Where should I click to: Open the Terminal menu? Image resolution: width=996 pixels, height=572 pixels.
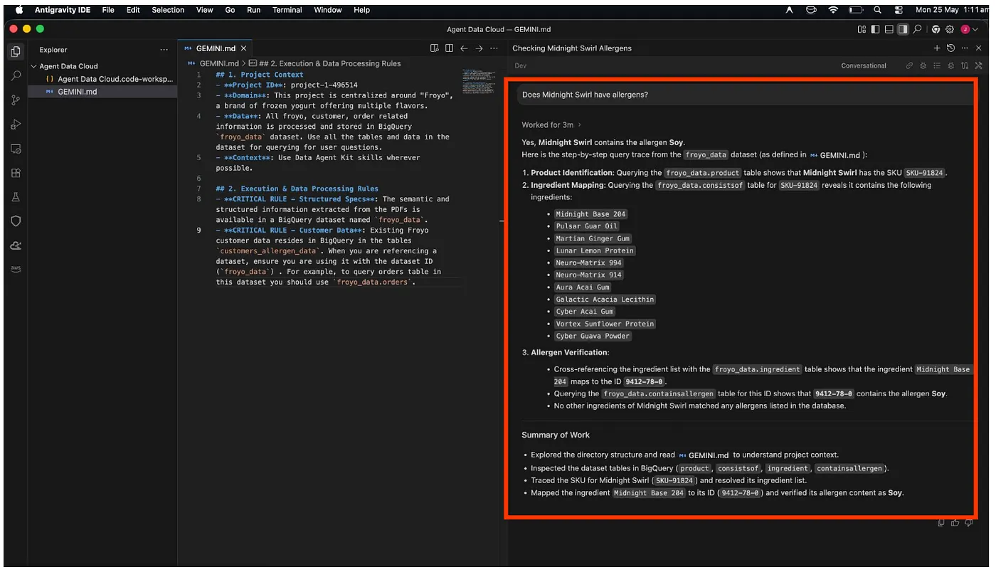click(287, 10)
